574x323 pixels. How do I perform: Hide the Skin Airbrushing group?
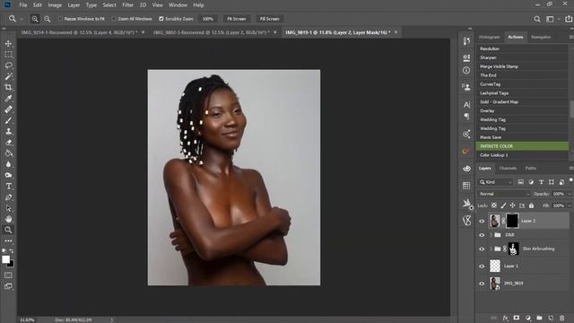(482, 249)
